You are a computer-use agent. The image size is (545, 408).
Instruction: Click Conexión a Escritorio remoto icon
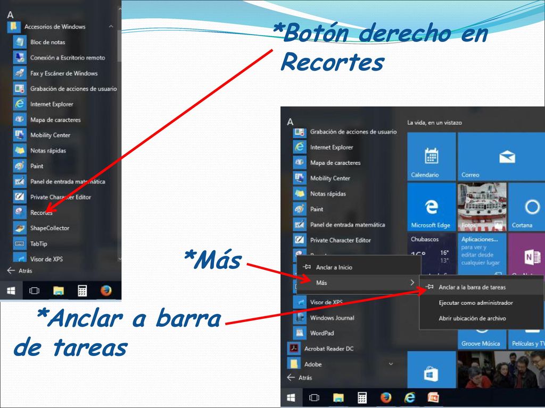pyautogui.click(x=20, y=57)
